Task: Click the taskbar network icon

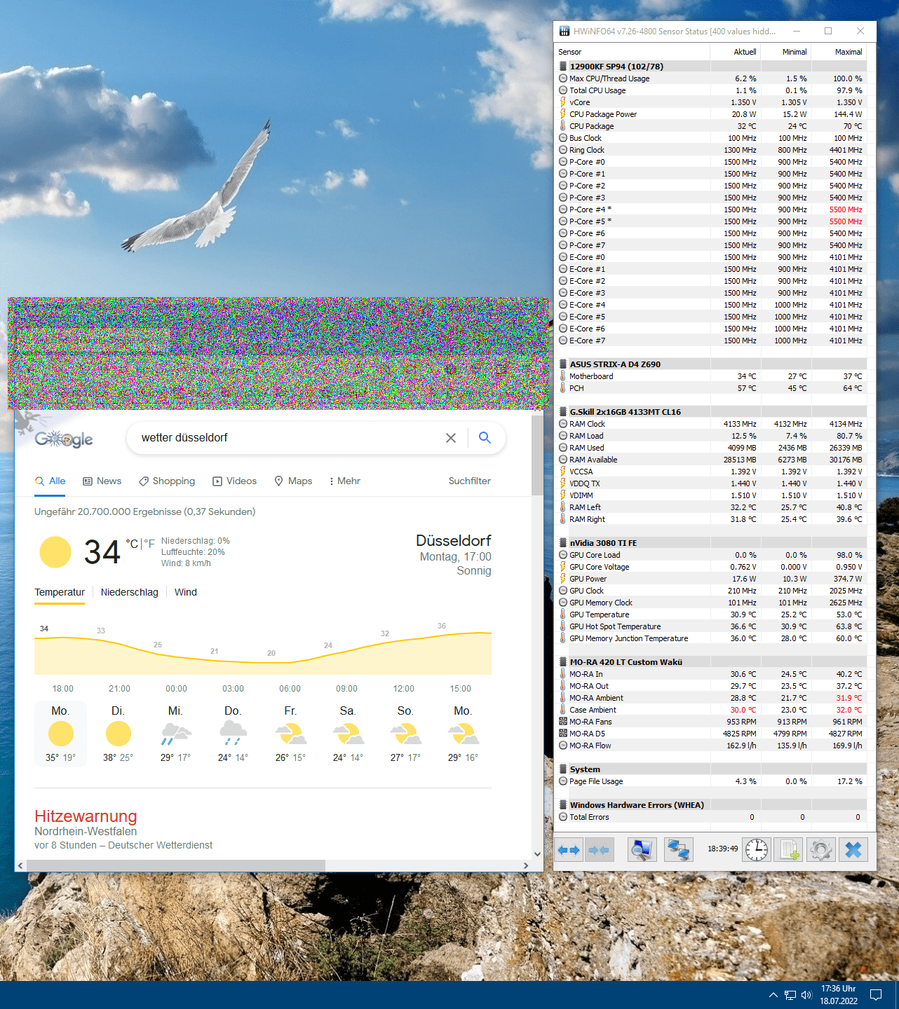Action: [x=790, y=995]
